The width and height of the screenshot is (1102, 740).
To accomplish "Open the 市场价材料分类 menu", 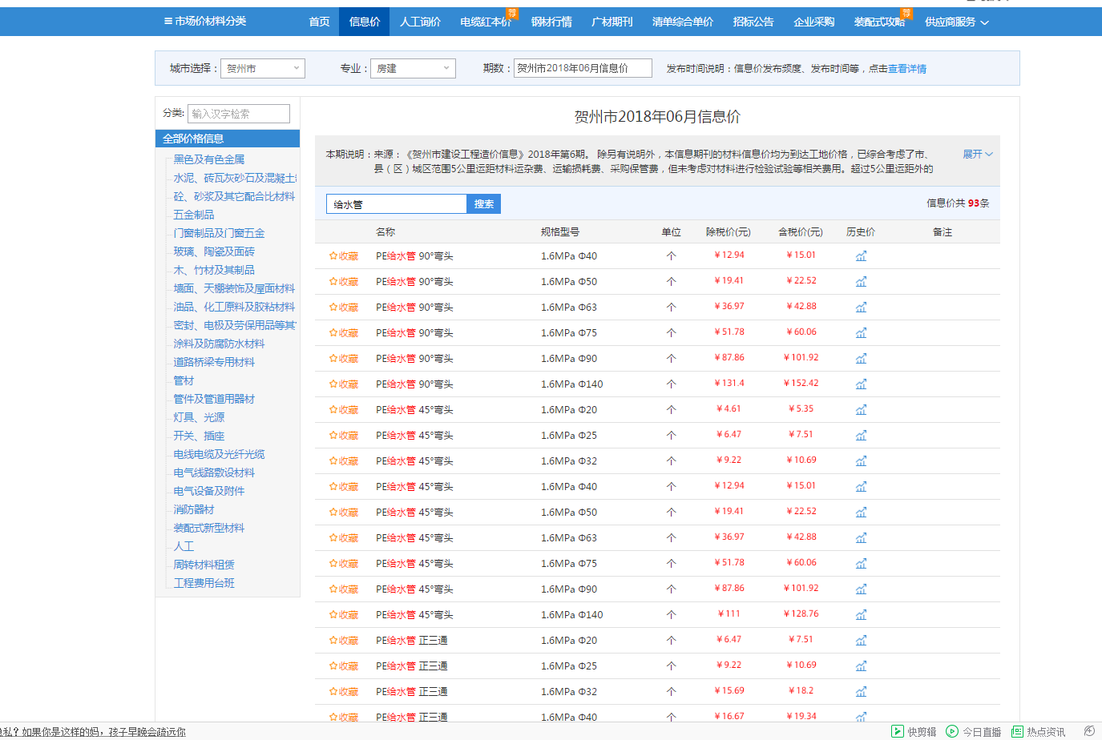I will coord(204,22).
